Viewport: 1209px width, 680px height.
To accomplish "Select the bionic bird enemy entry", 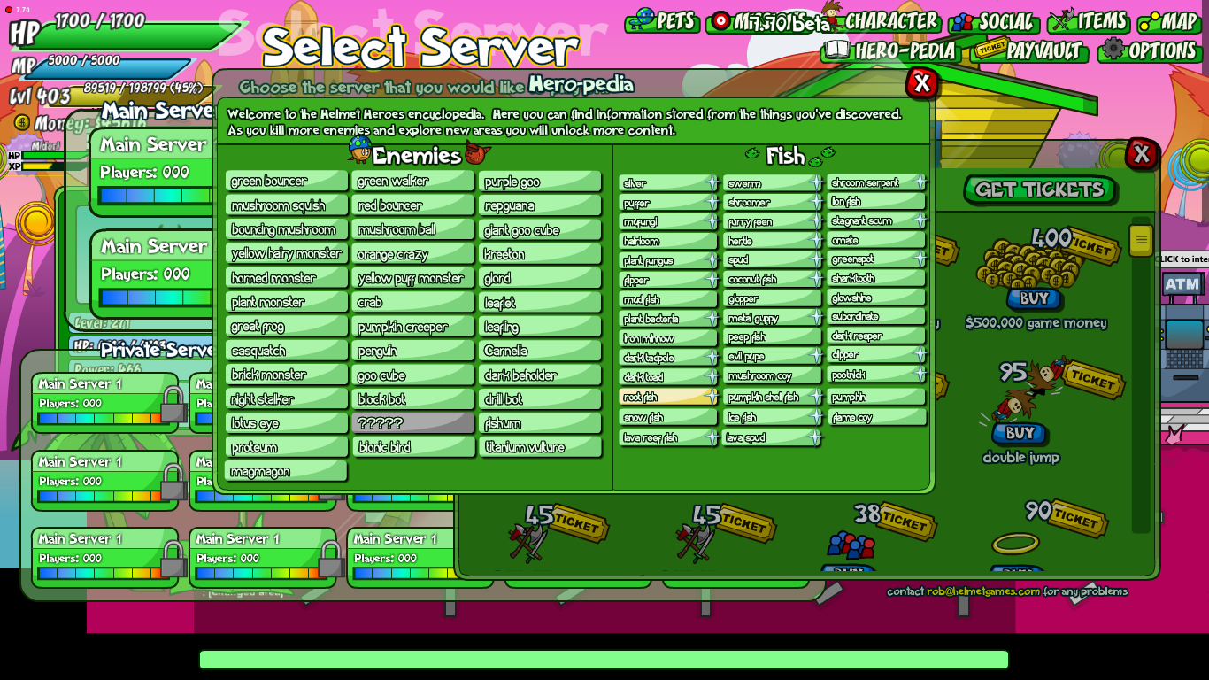I will (x=412, y=447).
